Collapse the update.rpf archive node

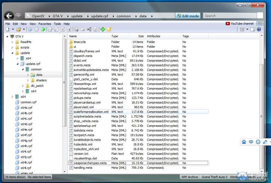click(18, 64)
